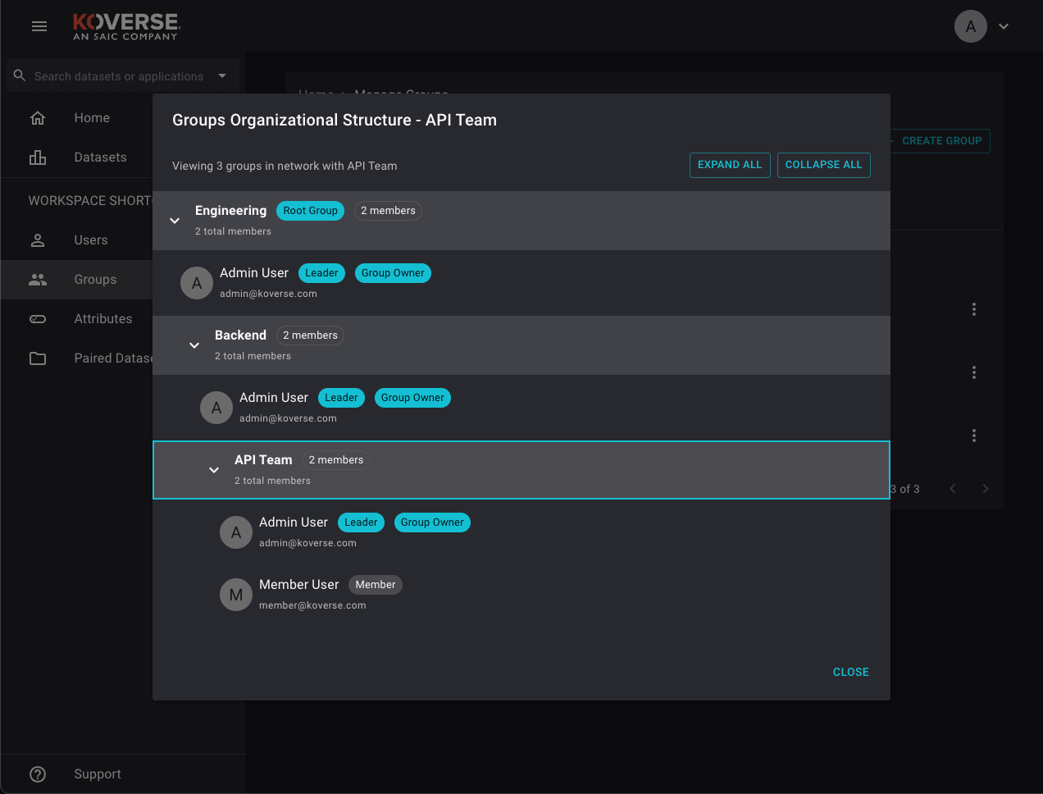Close the organizational structure dialog
The height and width of the screenshot is (794, 1043).
point(850,672)
